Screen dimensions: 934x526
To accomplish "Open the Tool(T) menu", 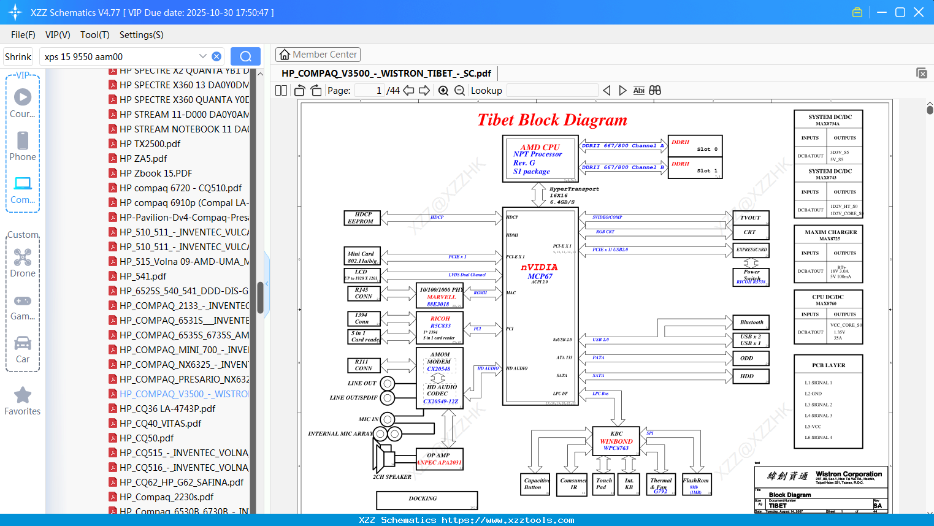I will (x=95, y=35).
